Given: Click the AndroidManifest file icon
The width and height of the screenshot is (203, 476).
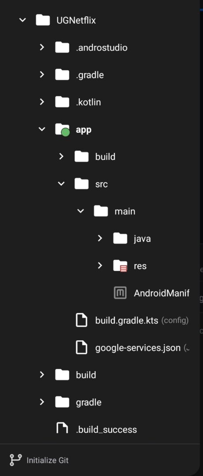Looking at the screenshot, I should point(120,293).
